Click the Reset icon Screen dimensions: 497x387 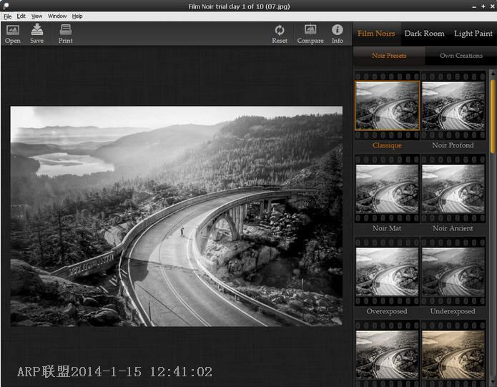[x=280, y=30]
